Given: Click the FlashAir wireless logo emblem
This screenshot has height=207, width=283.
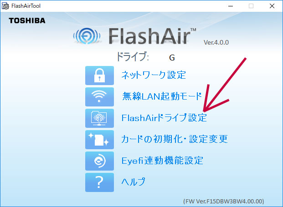Looking at the screenshot, I should [87, 36].
